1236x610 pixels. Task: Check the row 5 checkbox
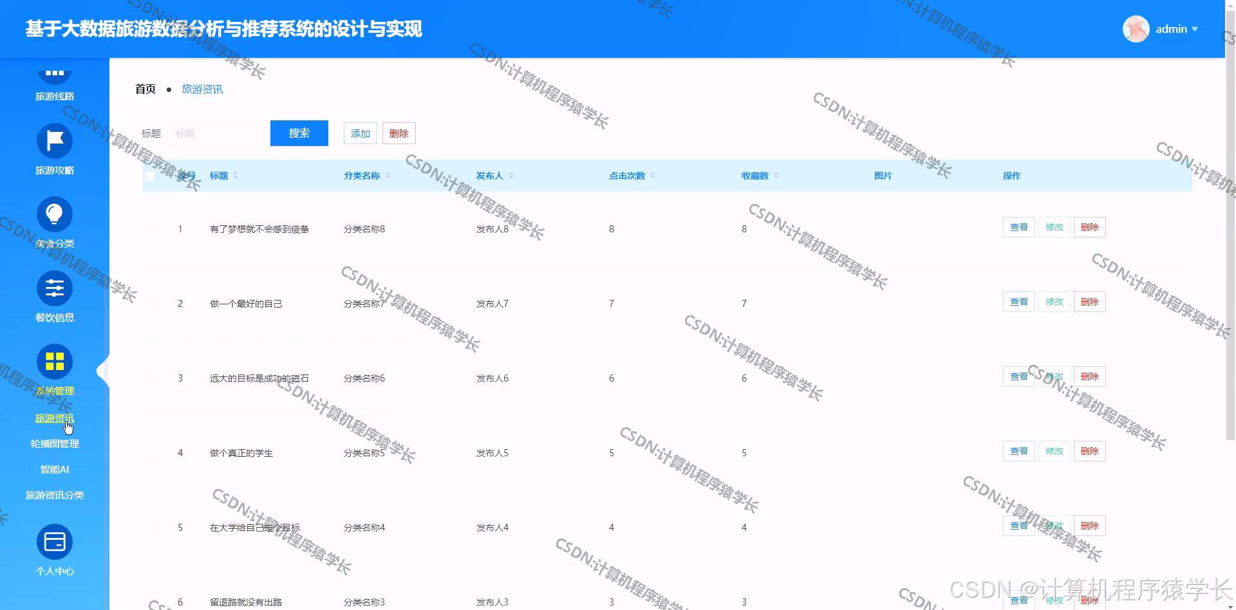tap(150, 528)
